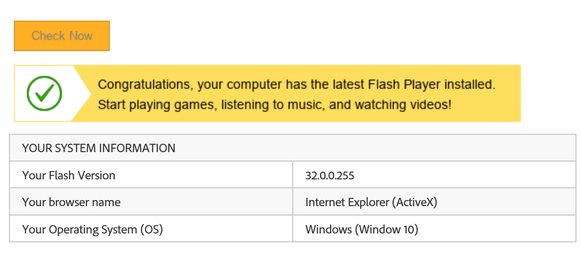The image size is (581, 263).
Task: Click the 'Start playing games' text line
Action: pyautogui.click(x=274, y=105)
